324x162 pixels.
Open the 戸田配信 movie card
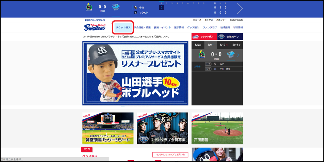(217, 128)
